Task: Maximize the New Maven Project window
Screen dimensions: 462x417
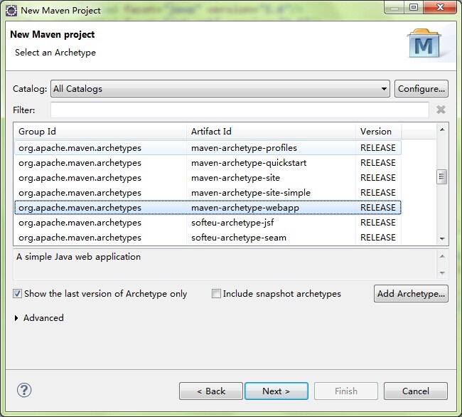Action: 414,7
